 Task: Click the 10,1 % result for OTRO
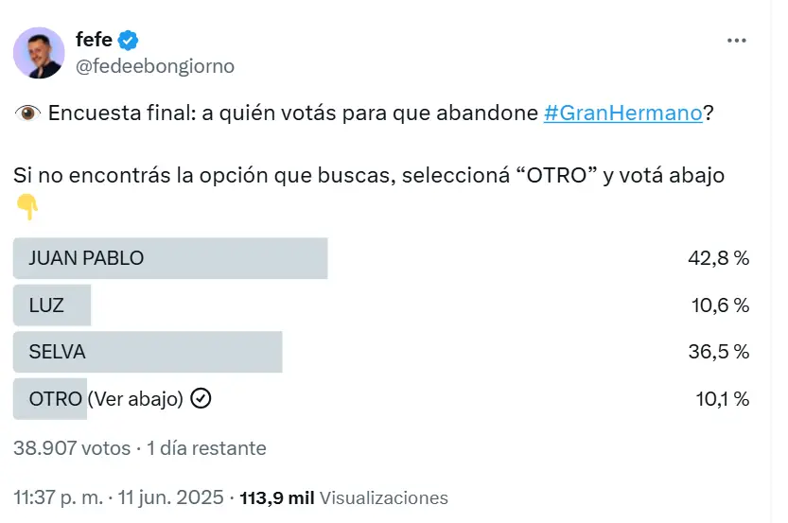click(x=723, y=399)
